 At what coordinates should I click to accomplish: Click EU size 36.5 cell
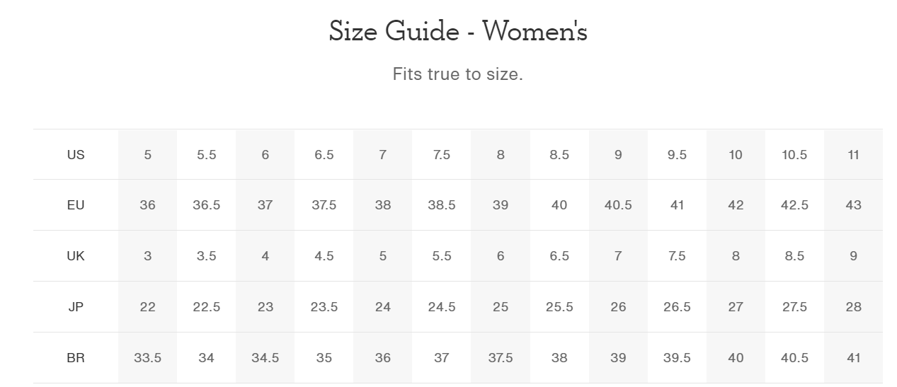pos(206,205)
